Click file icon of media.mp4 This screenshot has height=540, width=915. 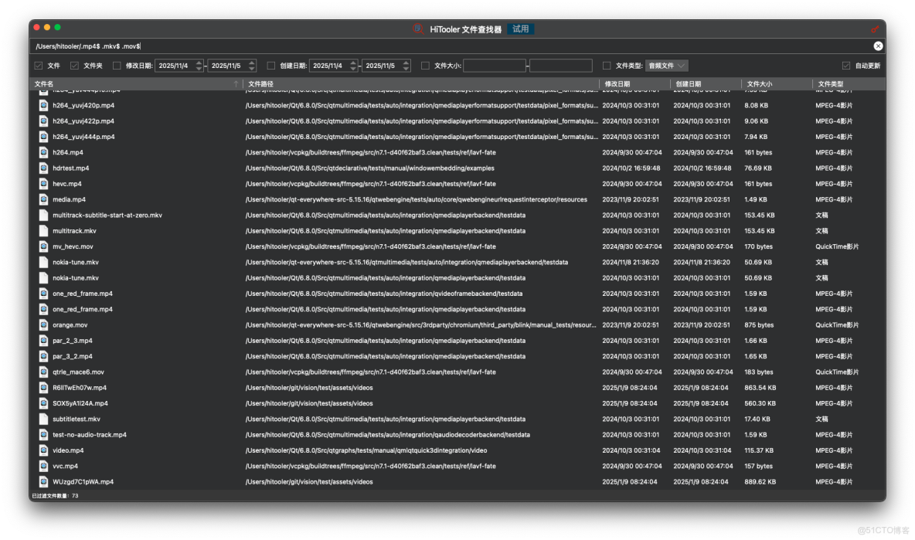(x=43, y=199)
